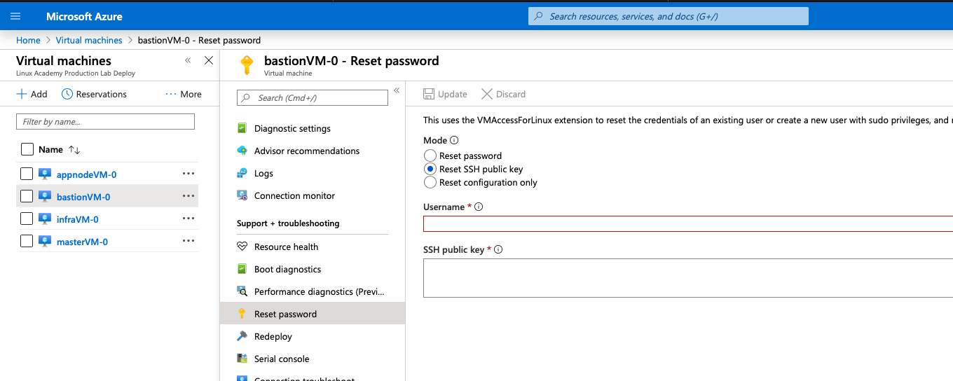Screen dimensions: 953x381
Task: Click the resource menu Search (Cmd+/) box
Action: coord(313,97)
